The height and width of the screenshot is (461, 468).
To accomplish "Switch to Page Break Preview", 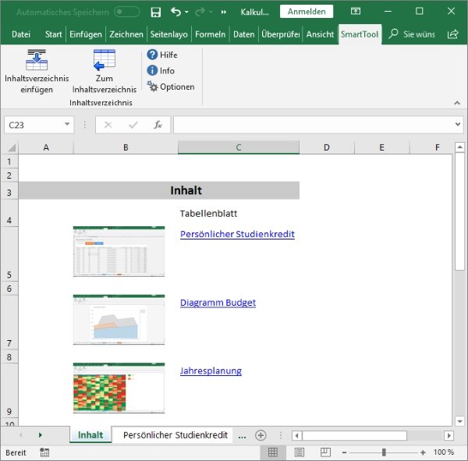I will [325, 452].
